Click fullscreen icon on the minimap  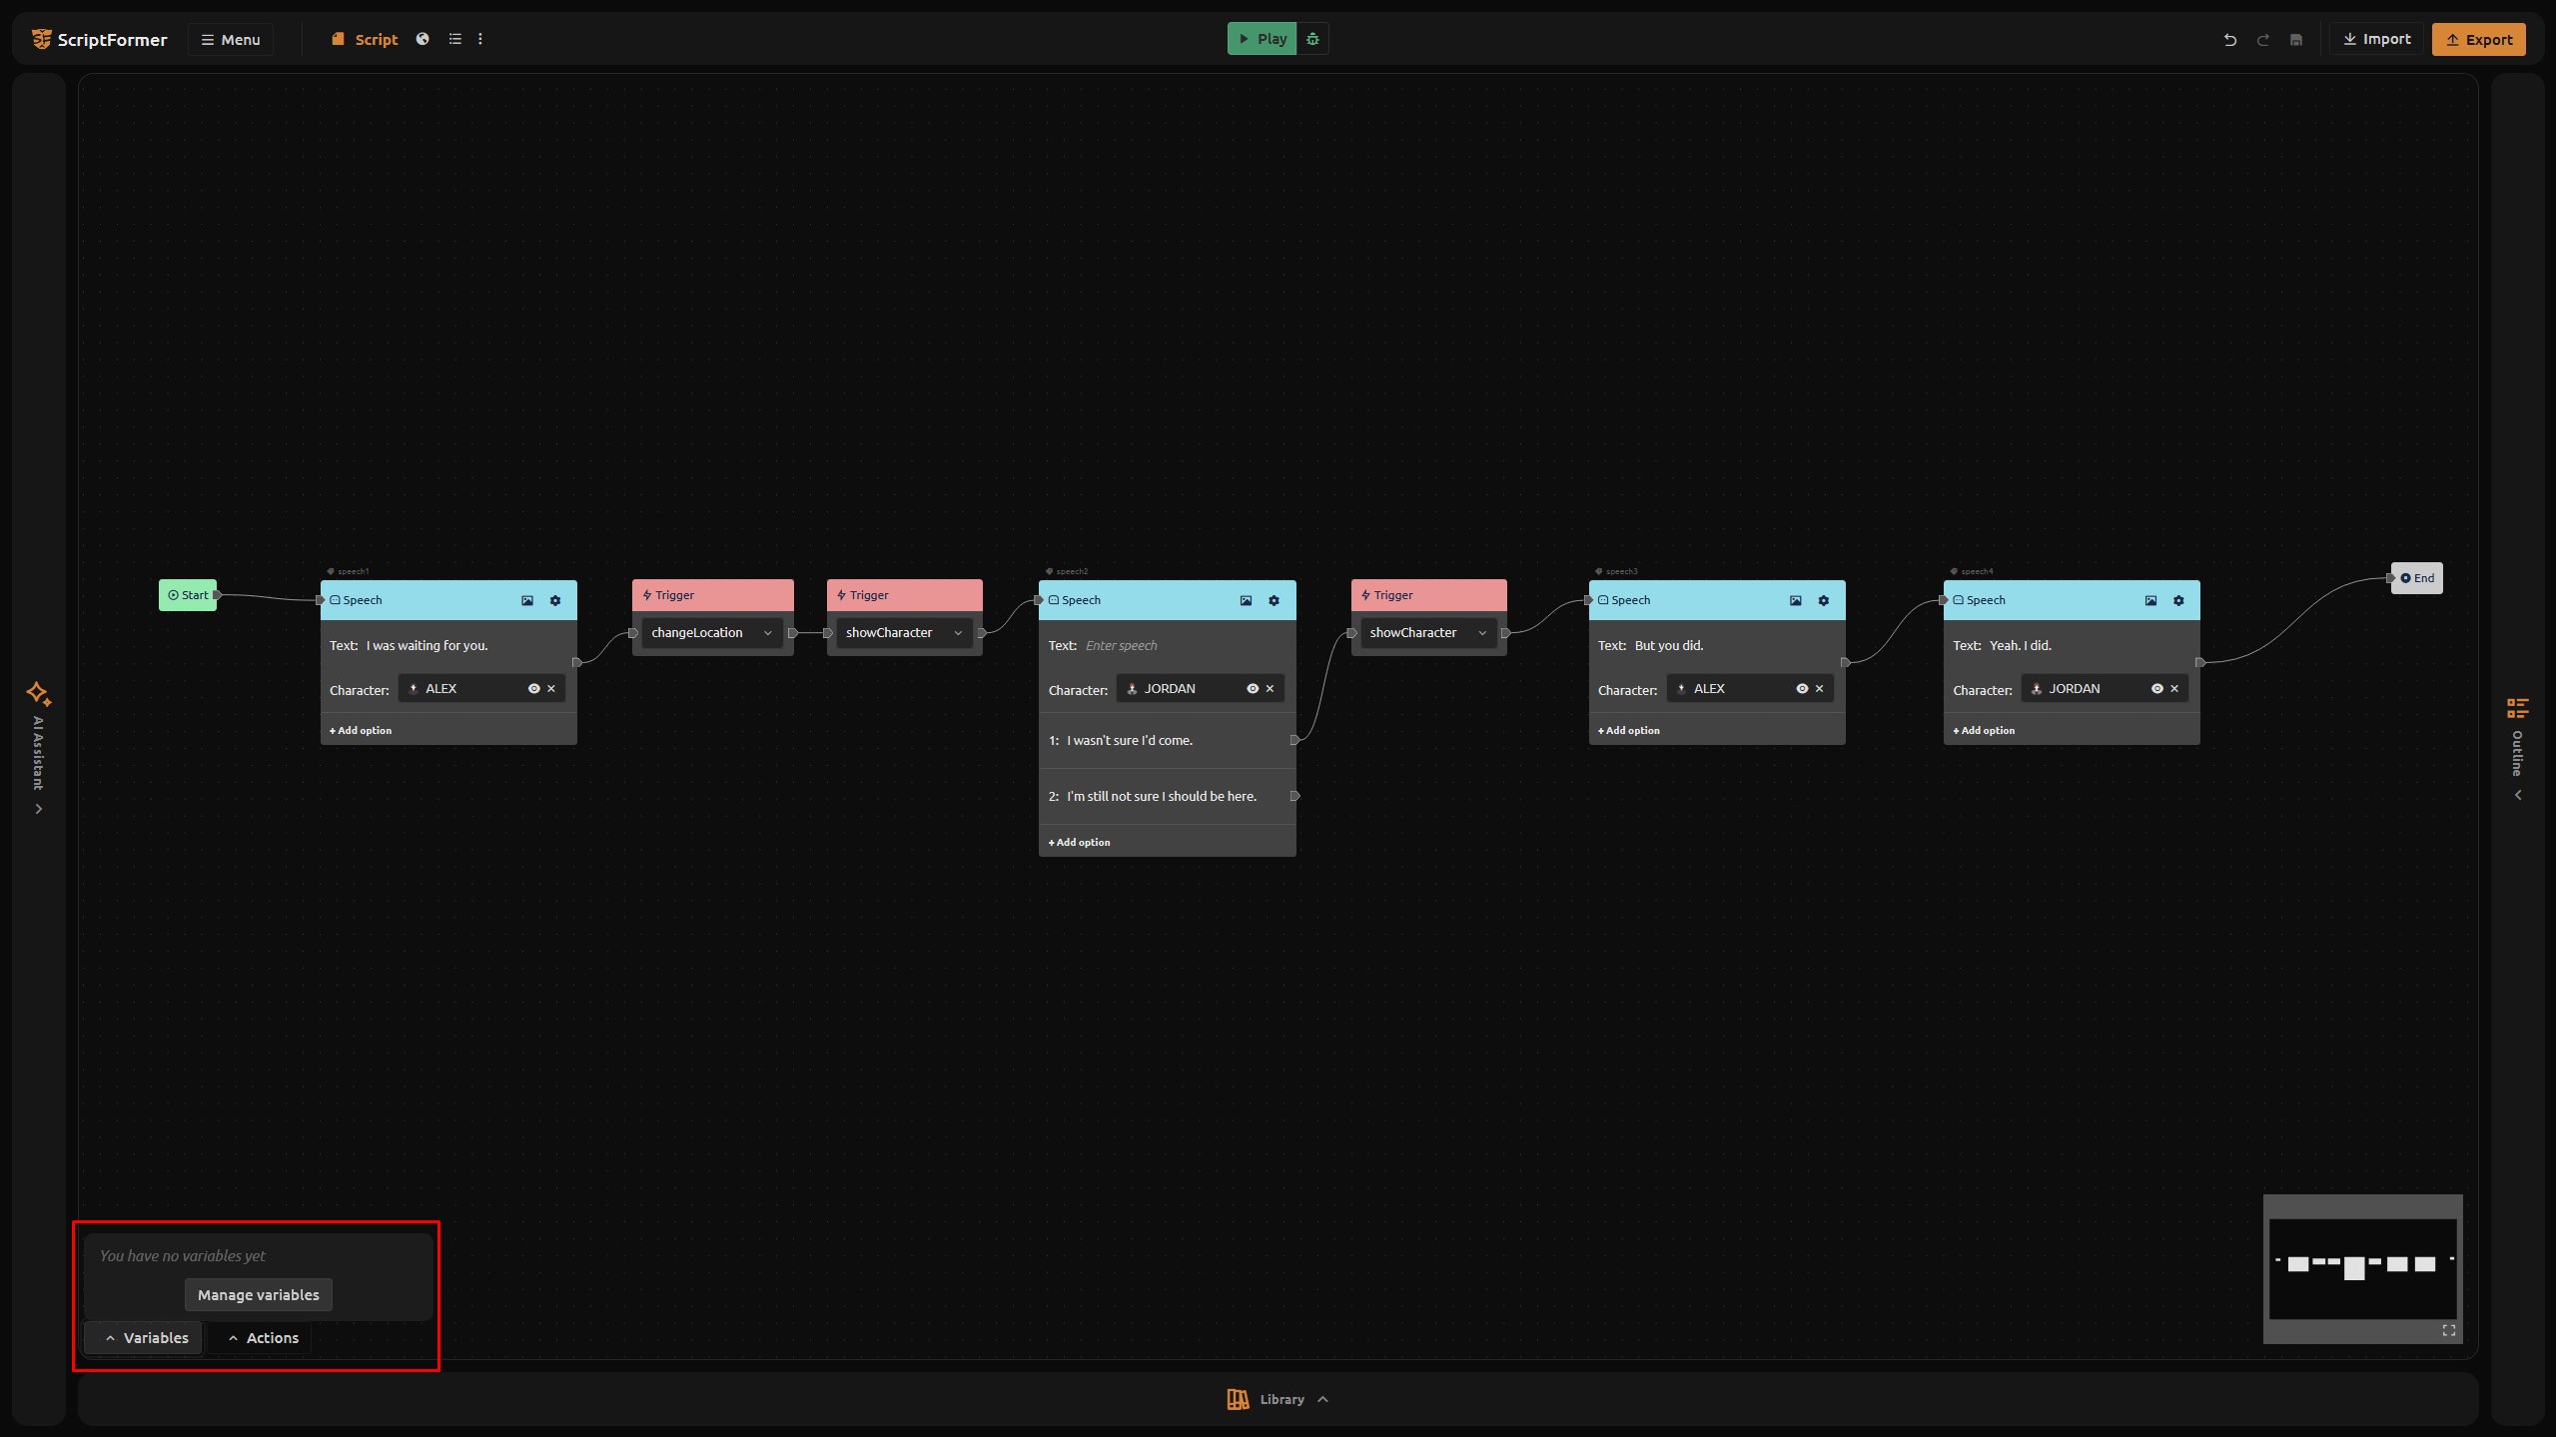click(x=2448, y=1330)
